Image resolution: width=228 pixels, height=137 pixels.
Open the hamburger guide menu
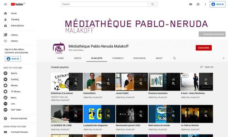5,4
